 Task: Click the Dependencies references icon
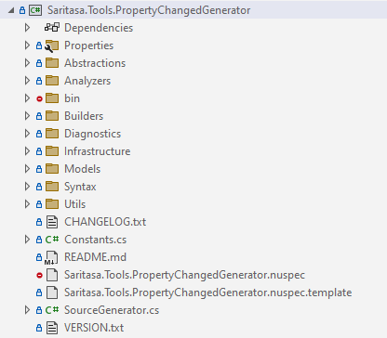52,28
